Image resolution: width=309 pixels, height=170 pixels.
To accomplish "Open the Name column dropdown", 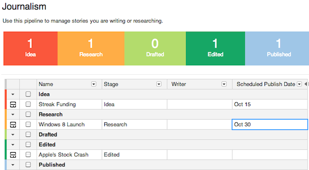I will (x=94, y=84).
